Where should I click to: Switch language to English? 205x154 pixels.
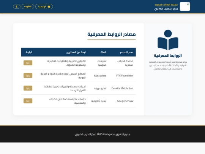[x=28, y=6]
